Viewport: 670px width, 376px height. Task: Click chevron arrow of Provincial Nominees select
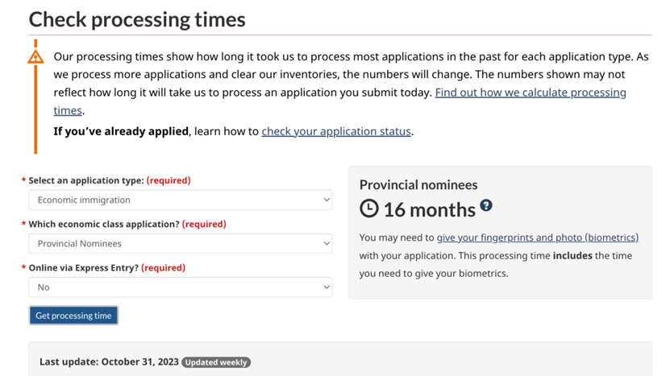click(x=327, y=243)
